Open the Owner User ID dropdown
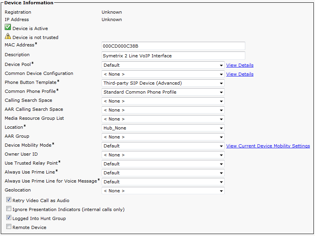The width and height of the screenshot is (315, 236). click(x=163, y=155)
